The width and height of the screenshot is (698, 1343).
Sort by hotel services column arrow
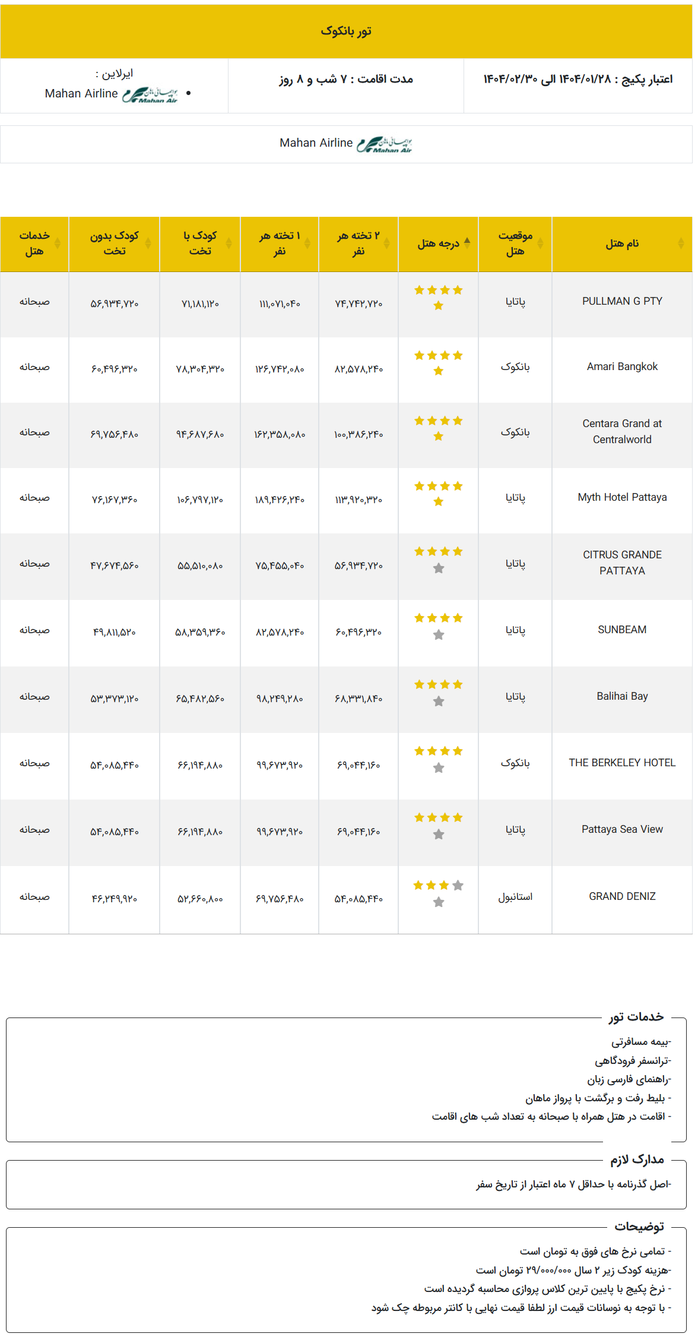pos(58,244)
